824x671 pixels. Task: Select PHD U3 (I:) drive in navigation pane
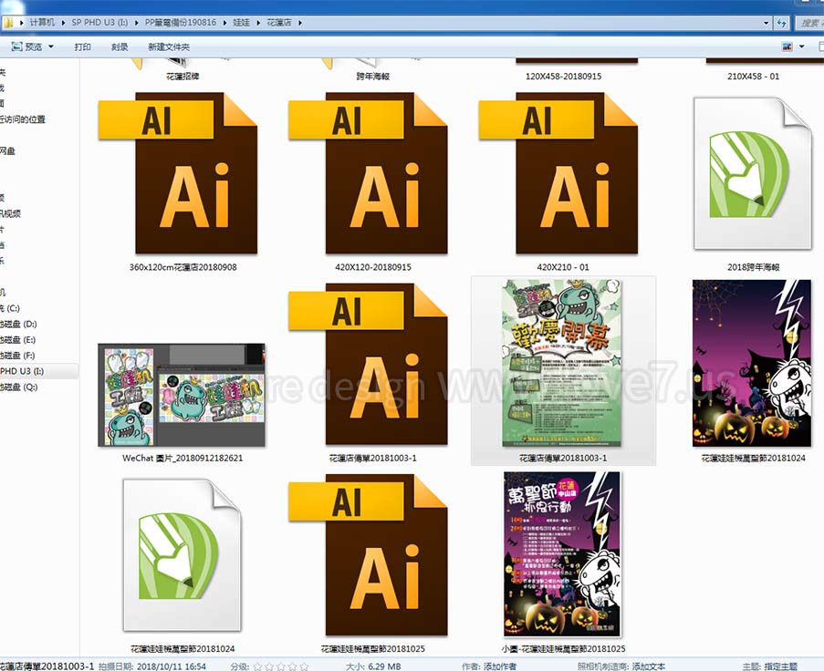pos(22,371)
